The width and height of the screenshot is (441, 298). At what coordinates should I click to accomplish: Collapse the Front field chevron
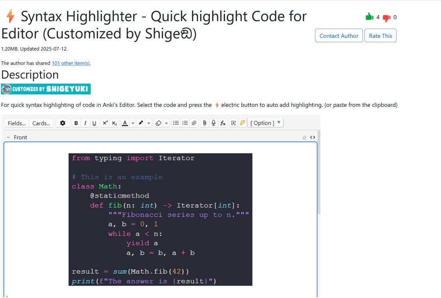tap(8, 137)
